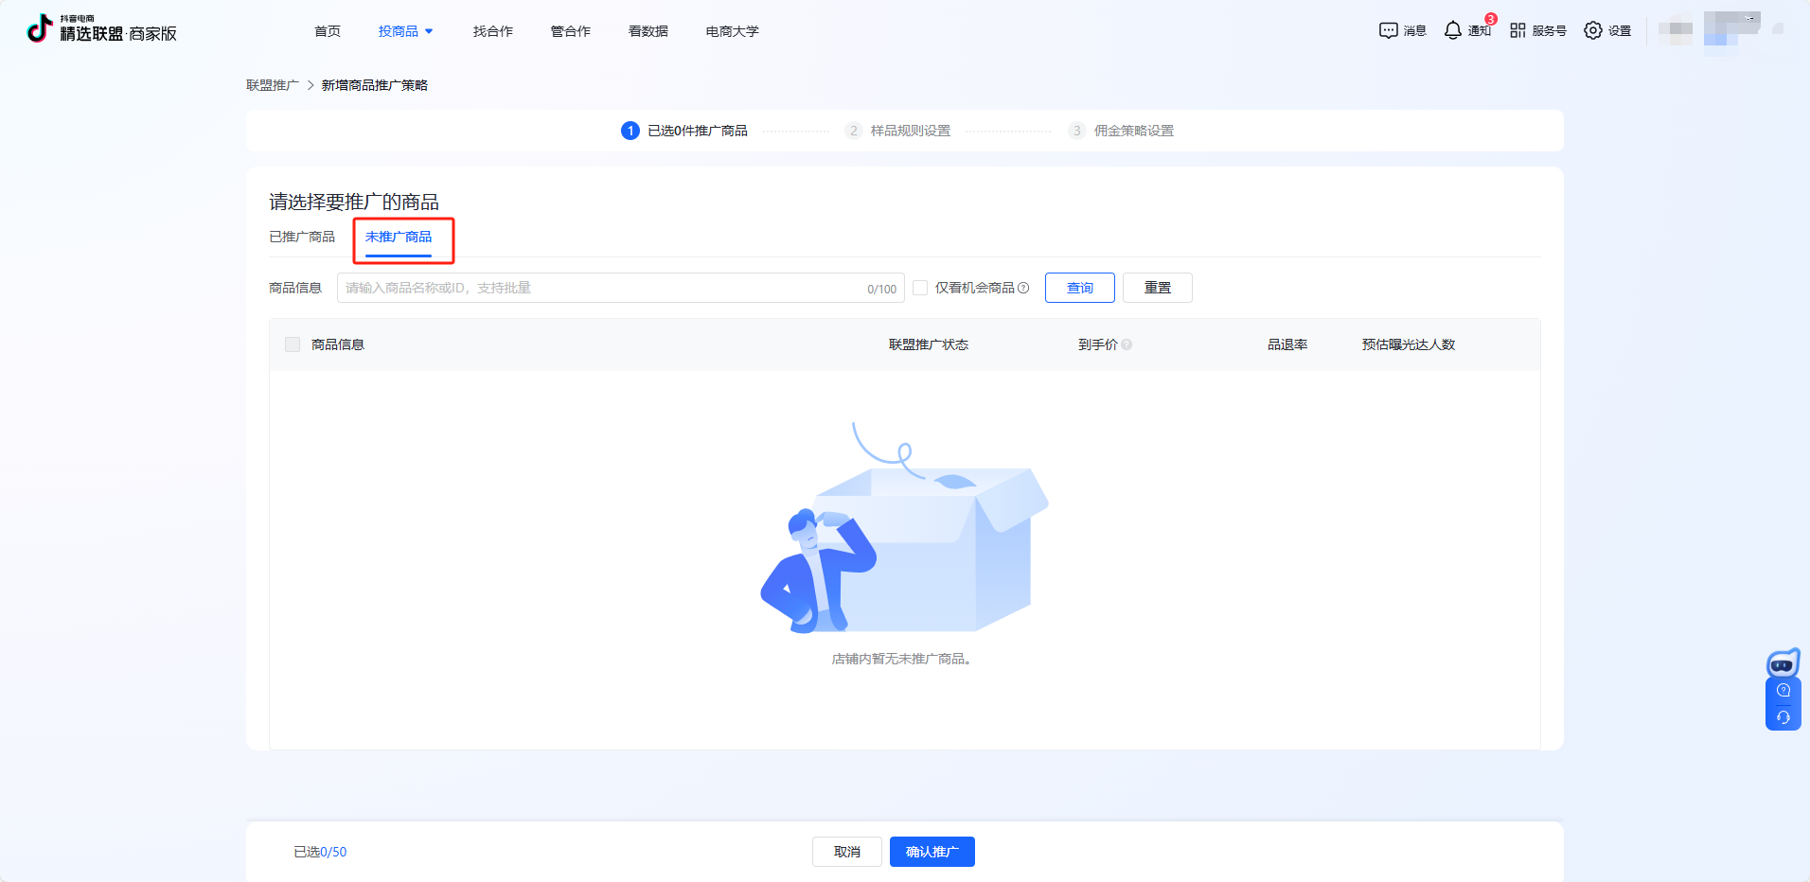Switch to the 已推广商品 tab
This screenshot has height=882, width=1810.
click(302, 237)
